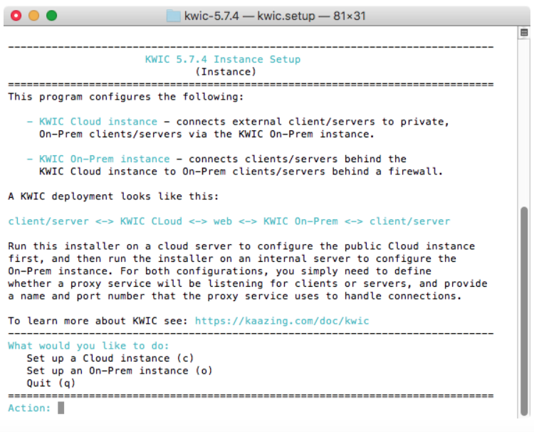Click 'A KWIC deployment looks like this:' line
This screenshot has width=534, height=432.
113,196
